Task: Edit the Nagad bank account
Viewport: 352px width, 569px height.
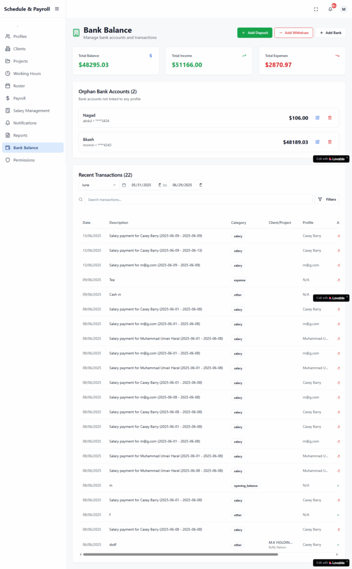Action: [318, 118]
